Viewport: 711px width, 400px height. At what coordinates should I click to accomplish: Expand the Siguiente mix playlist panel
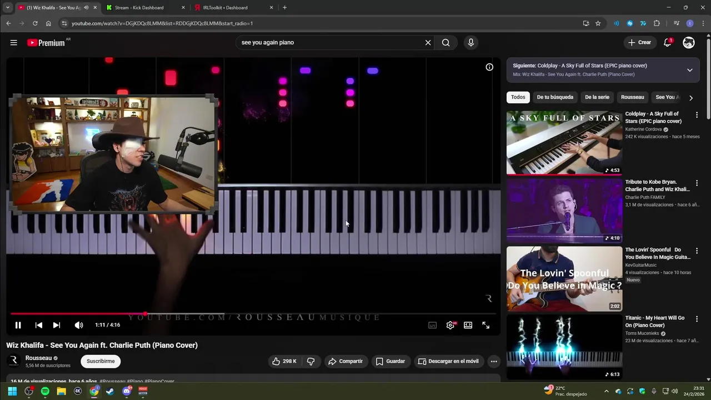point(690,70)
